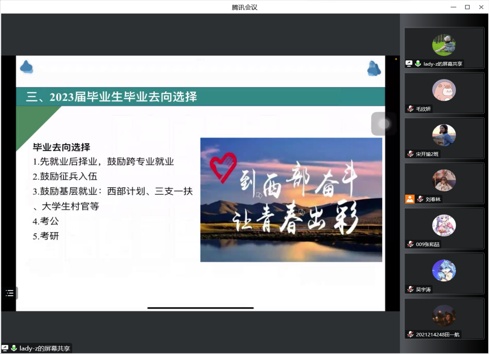Click the 到西部奋斗 landscape image on slide

tap(291, 200)
